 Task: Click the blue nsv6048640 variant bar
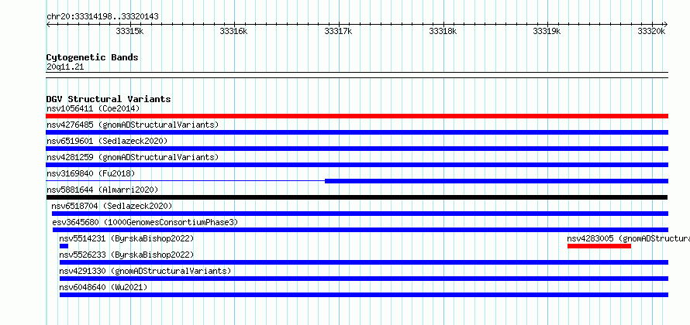click(x=364, y=295)
